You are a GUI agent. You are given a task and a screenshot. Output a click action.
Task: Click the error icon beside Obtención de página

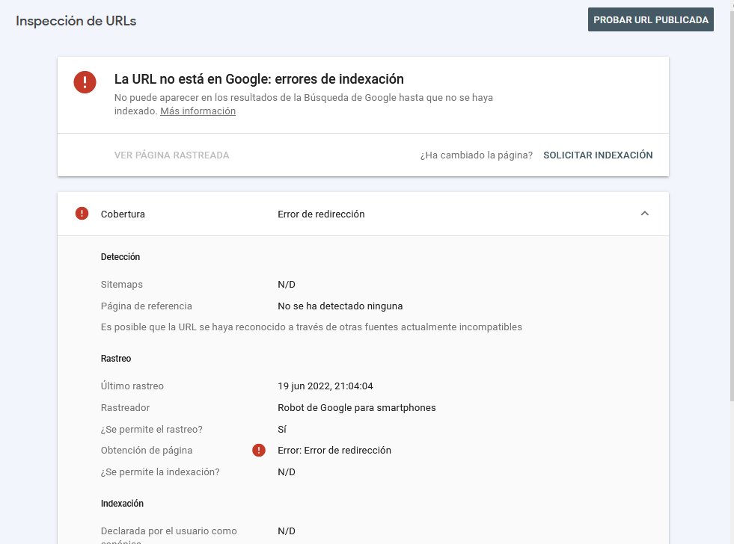pos(259,450)
